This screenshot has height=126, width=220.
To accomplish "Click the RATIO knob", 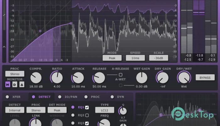I will (x=57, y=77).
